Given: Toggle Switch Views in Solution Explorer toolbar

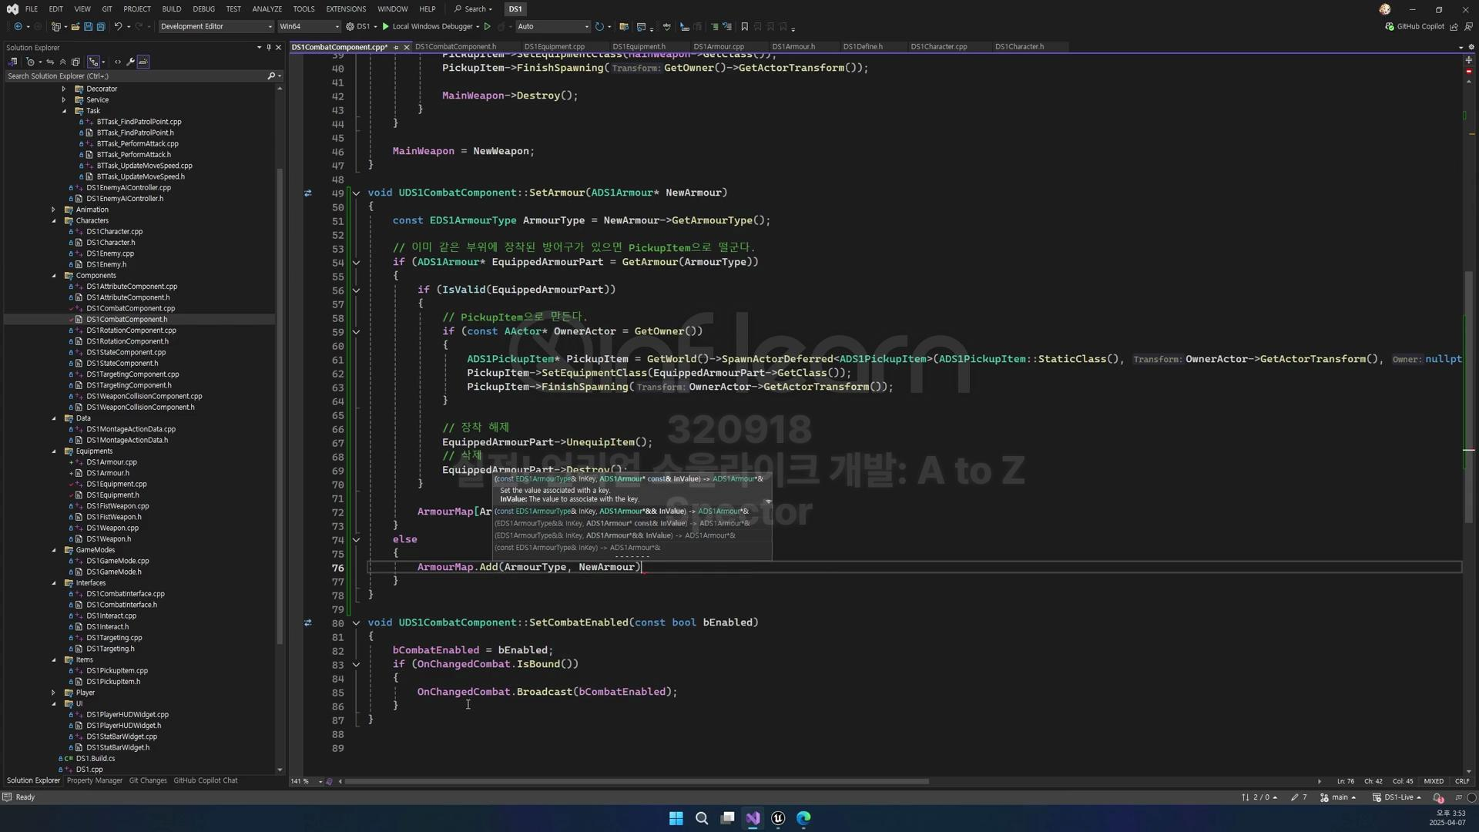Looking at the screenshot, I should coord(13,62).
